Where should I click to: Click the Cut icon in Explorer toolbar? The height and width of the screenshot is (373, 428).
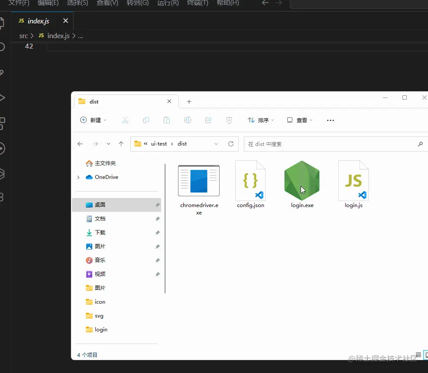coord(125,120)
